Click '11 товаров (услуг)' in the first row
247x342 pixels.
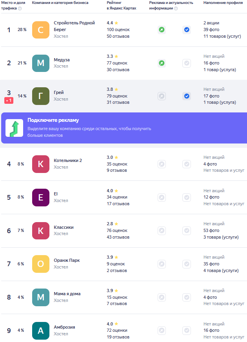[222, 37]
